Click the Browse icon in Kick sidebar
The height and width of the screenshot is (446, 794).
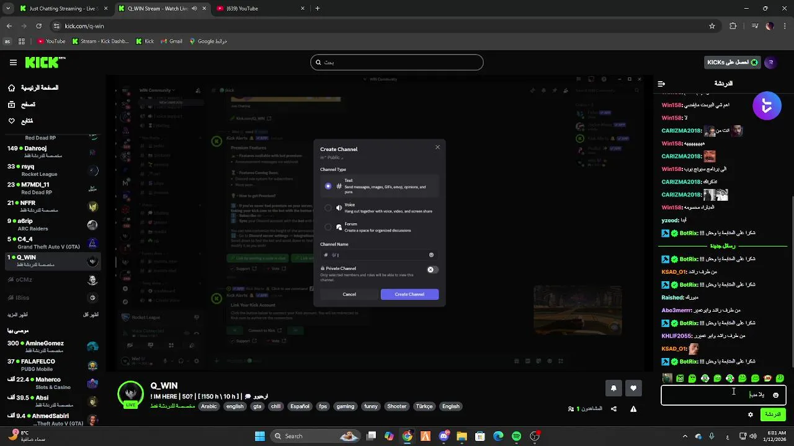11,105
